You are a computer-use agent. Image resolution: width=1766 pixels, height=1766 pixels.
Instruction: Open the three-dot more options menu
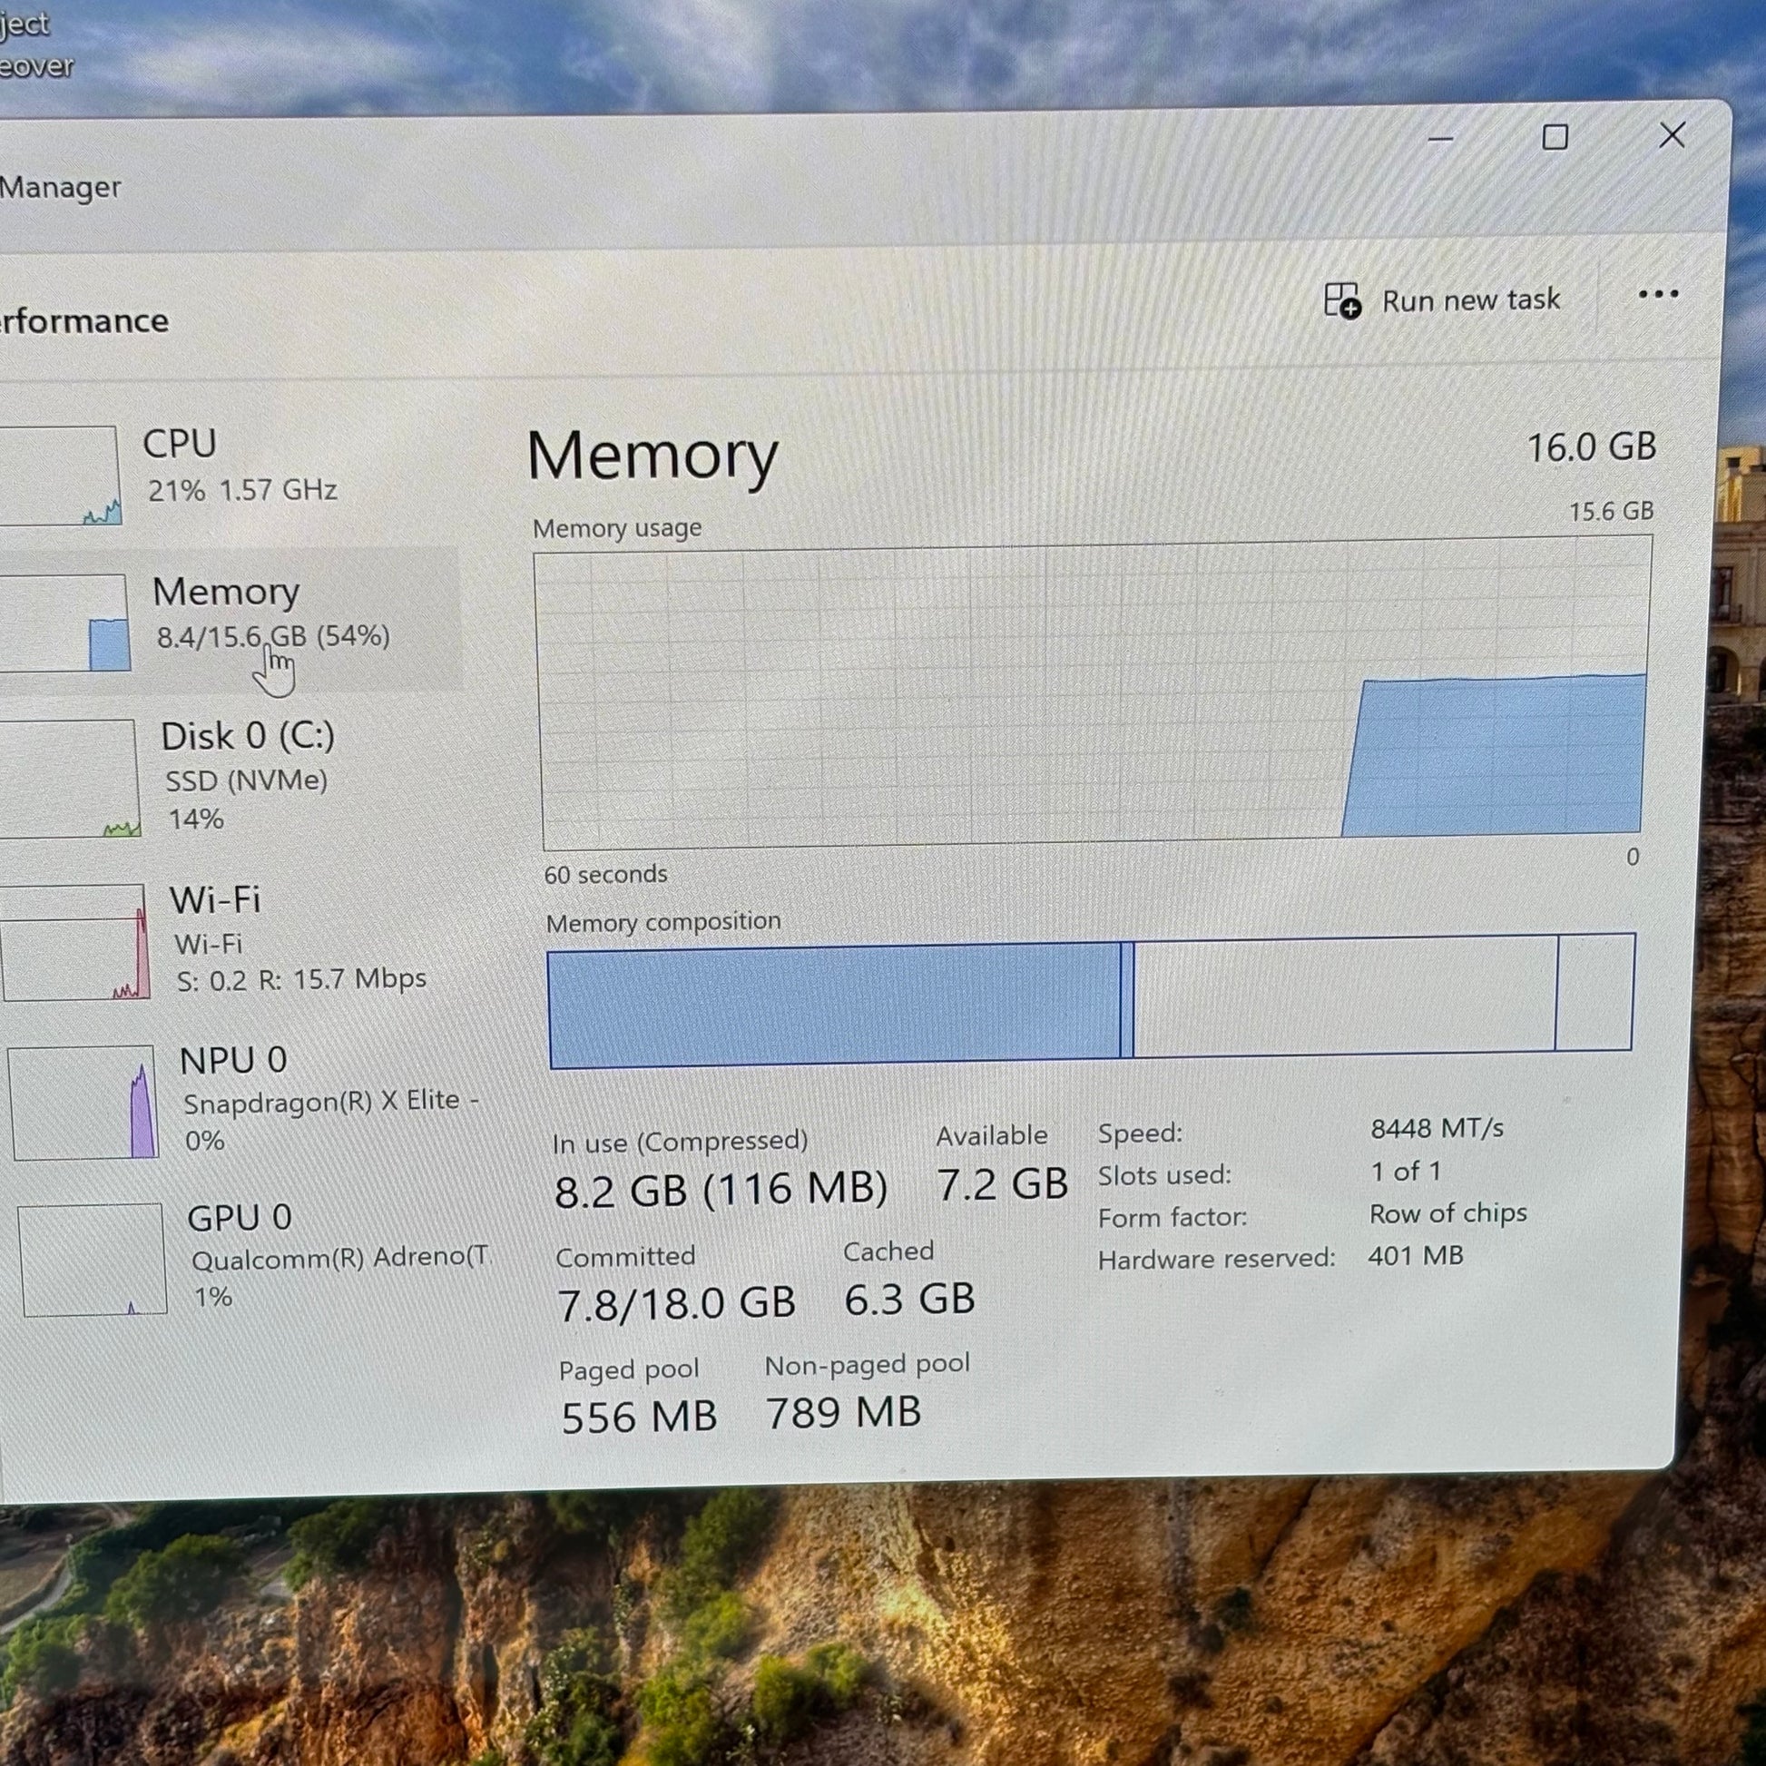tap(1657, 294)
